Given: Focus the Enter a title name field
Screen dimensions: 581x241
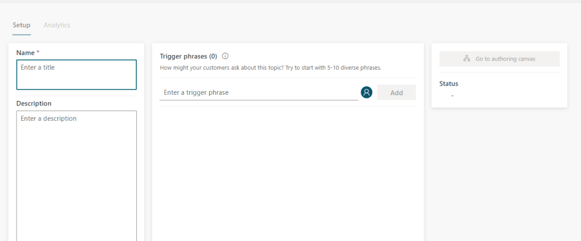Looking at the screenshot, I should 76,74.
